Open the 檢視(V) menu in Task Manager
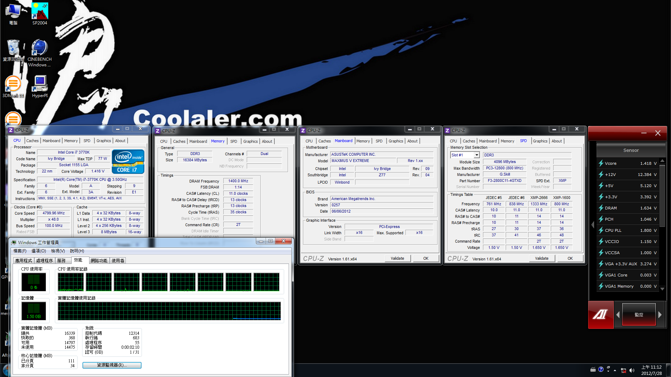The image size is (671, 377). point(58,251)
